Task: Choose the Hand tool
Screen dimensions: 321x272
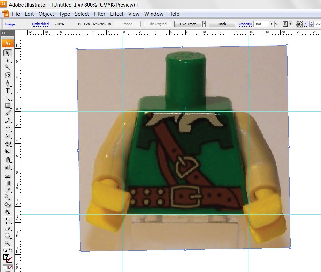Action: [x=7, y=236]
